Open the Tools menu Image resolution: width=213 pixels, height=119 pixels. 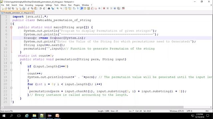[x=56, y=5]
